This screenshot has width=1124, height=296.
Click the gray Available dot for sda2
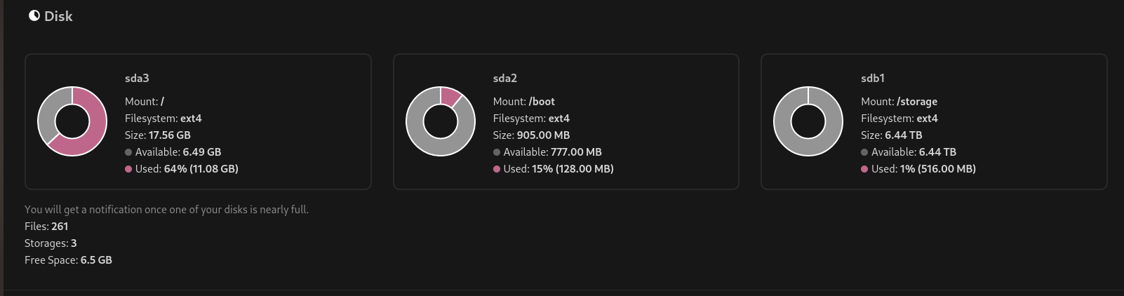[497, 152]
